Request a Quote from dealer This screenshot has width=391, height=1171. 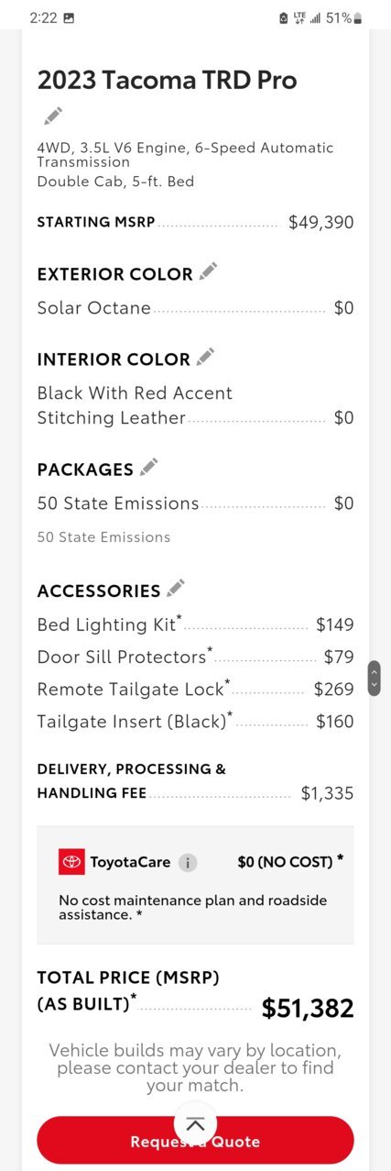(x=195, y=1141)
